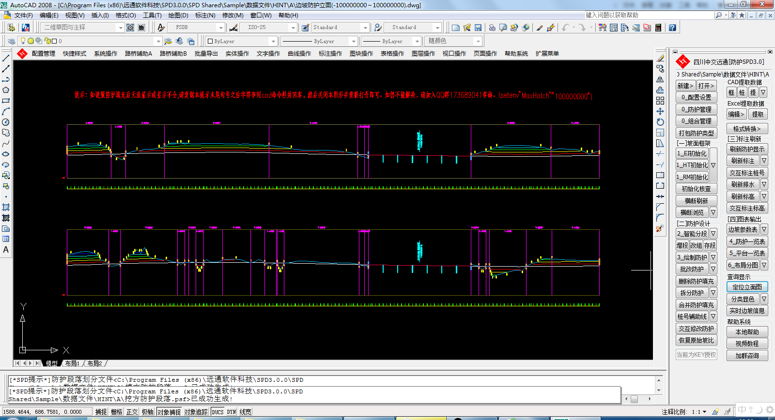Toggle 捕捉 snap mode in status bar
775x420 pixels.
click(101, 412)
